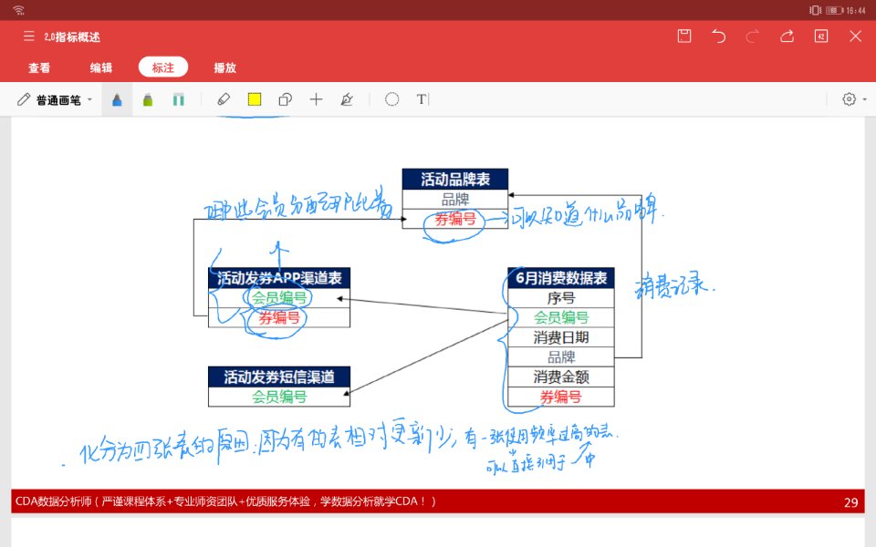
Task: Switch to the 编辑 tab
Action: click(101, 67)
